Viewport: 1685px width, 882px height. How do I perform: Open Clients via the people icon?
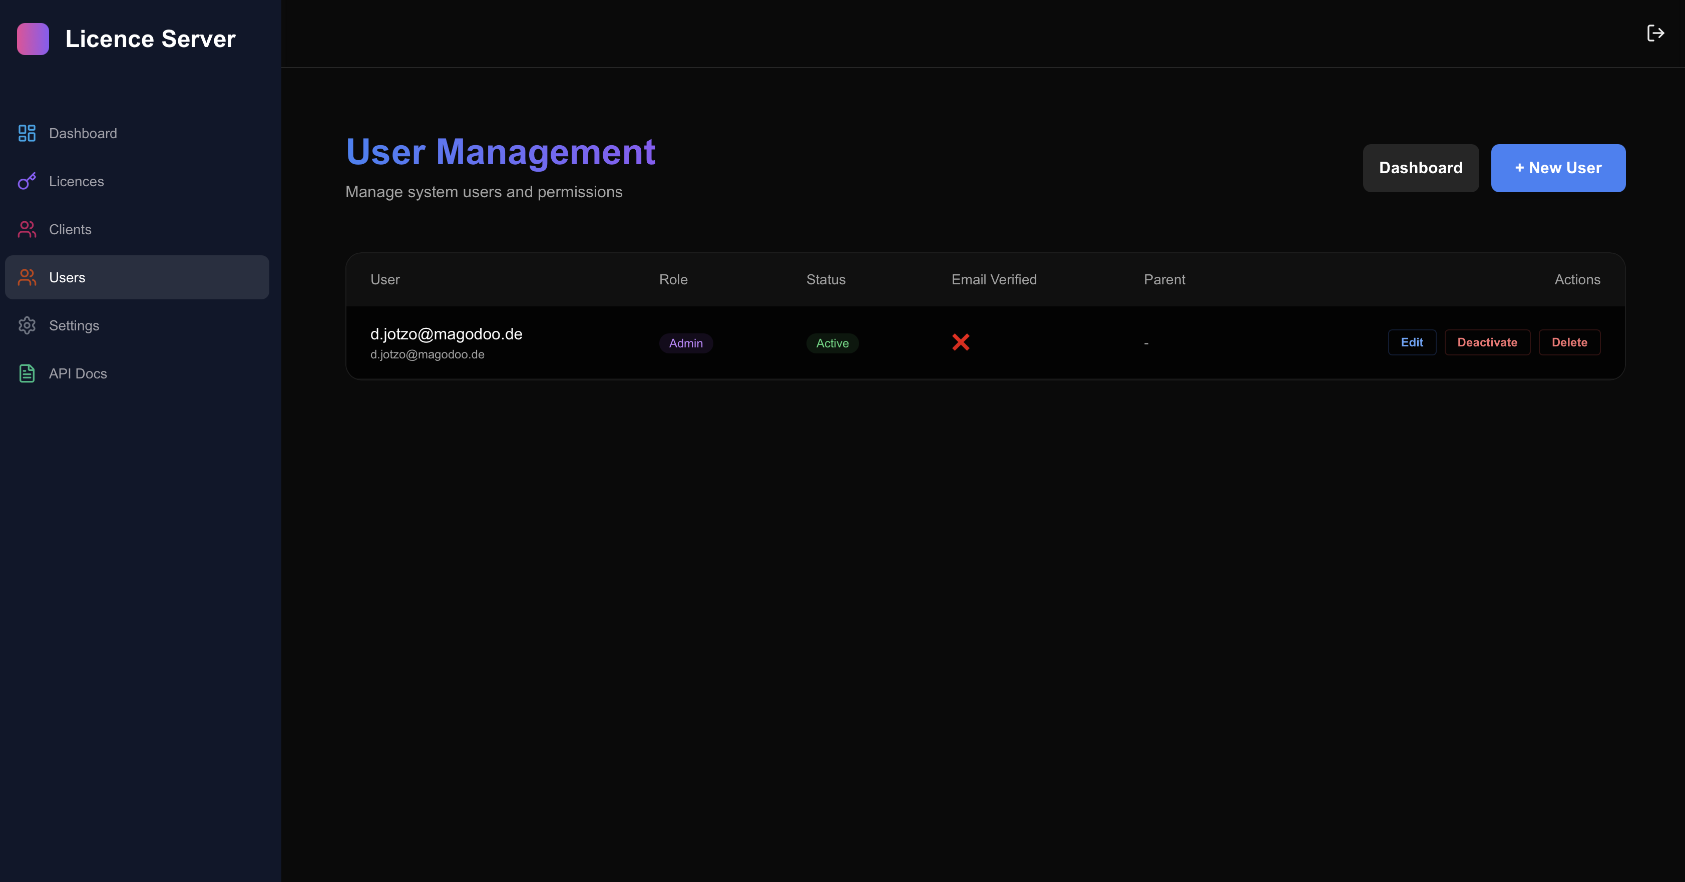26,229
